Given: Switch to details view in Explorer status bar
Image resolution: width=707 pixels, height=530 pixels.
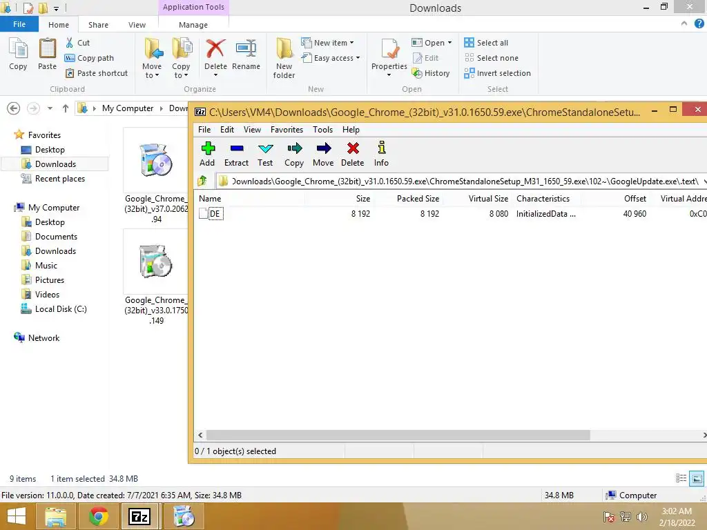Looking at the screenshot, I should [681, 479].
